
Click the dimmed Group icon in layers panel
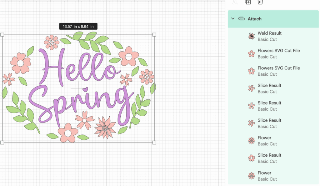(x=235, y=2)
